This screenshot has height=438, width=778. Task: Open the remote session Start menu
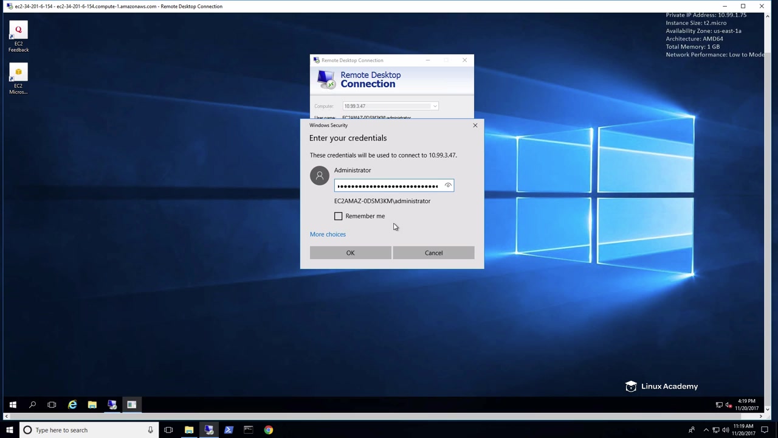pyautogui.click(x=13, y=405)
